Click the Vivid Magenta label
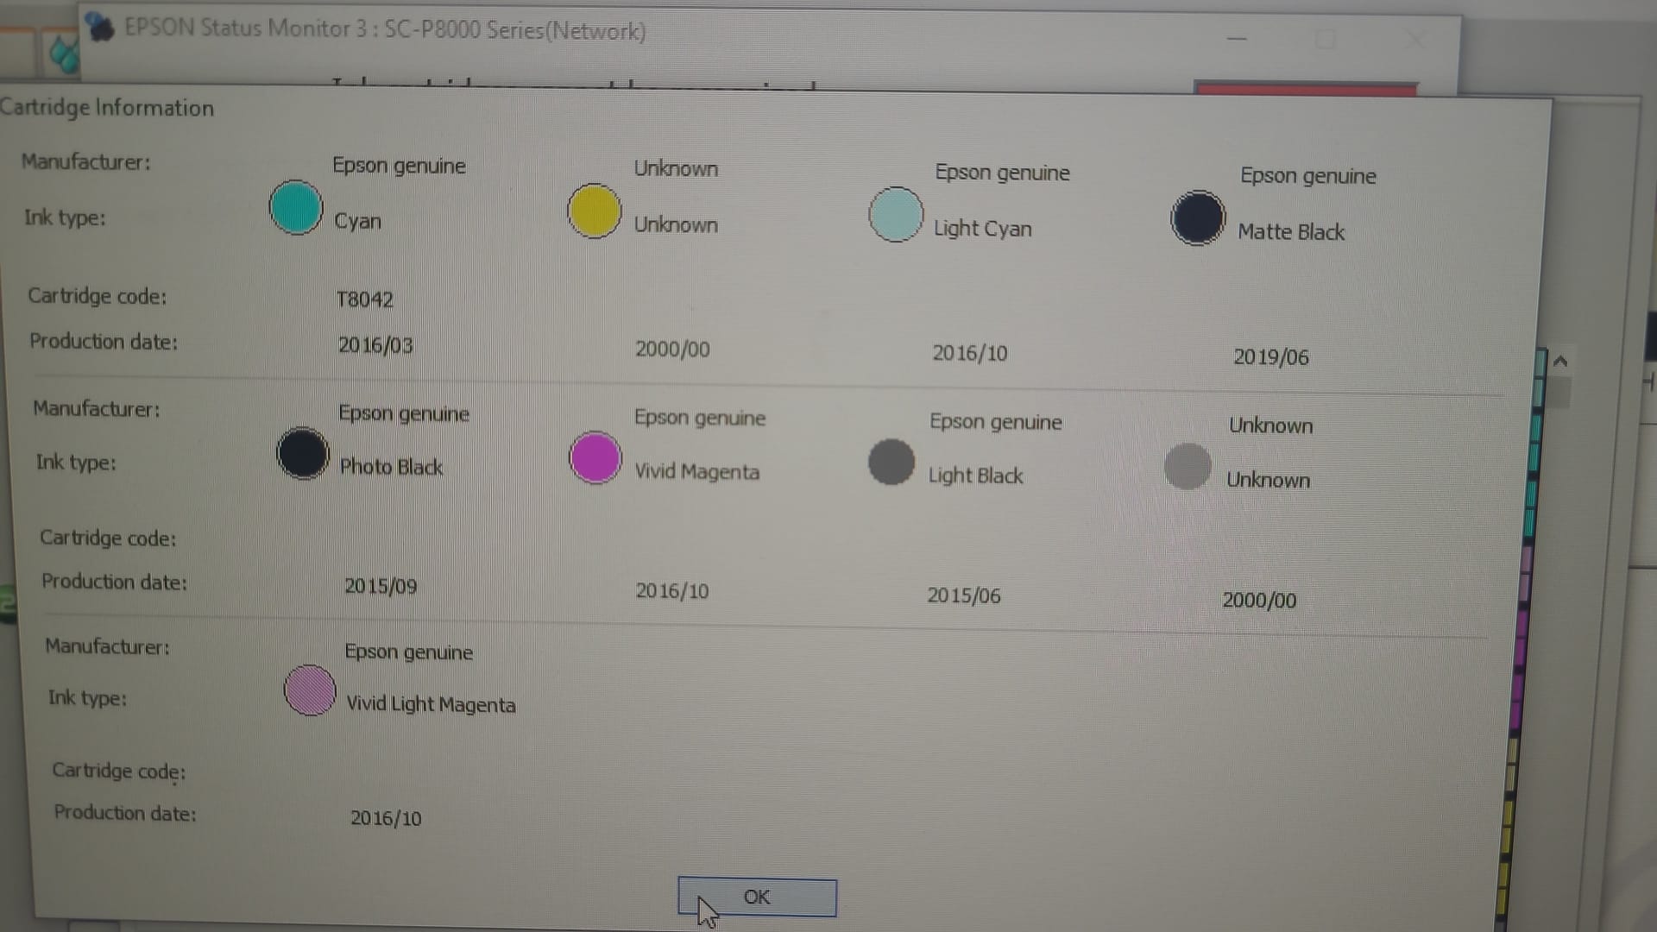Screen dimensions: 1657x932 tap(697, 472)
